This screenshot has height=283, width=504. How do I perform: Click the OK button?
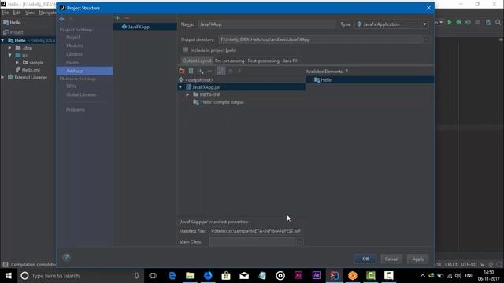point(365,259)
